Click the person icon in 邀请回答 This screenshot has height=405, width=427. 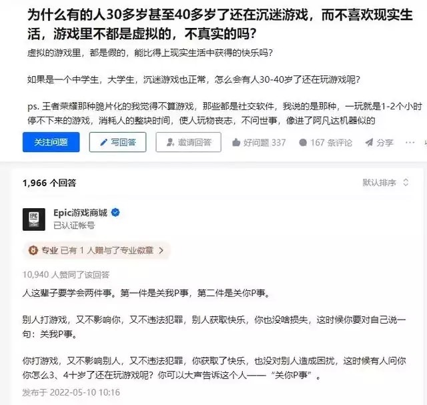click(x=170, y=142)
